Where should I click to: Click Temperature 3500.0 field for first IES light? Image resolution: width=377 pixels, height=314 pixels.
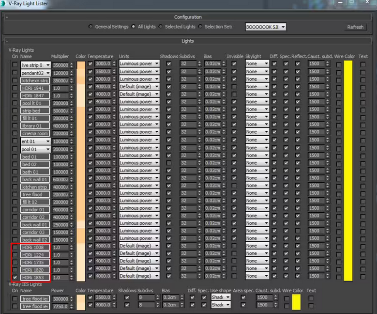coord(103,297)
